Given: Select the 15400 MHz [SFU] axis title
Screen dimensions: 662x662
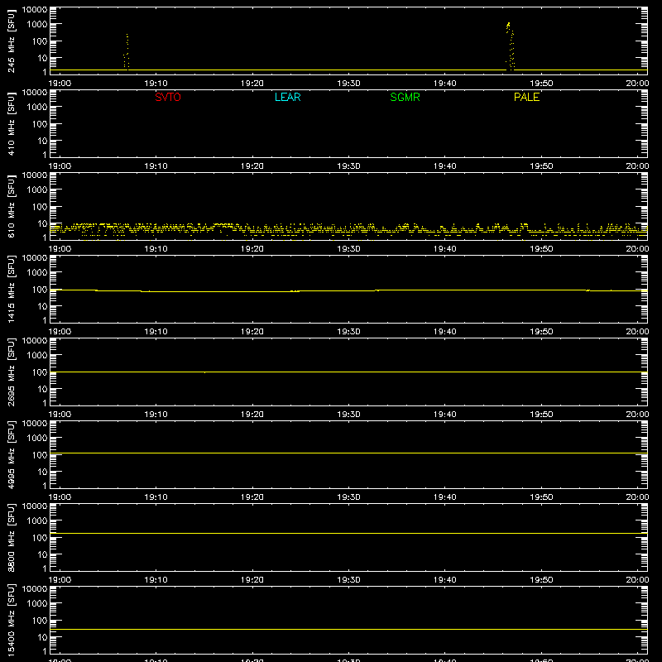Looking at the screenshot, I should click(x=12, y=620).
